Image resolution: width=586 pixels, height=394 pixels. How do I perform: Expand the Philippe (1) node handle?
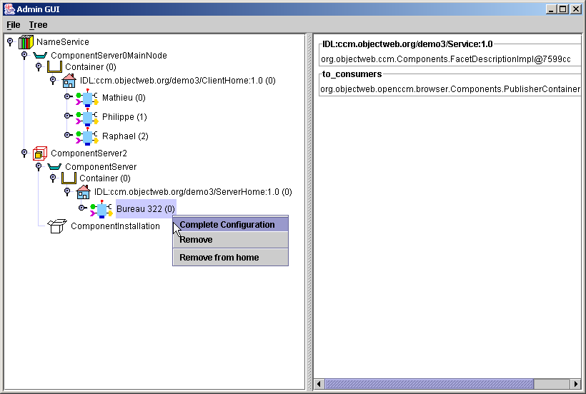coord(68,116)
